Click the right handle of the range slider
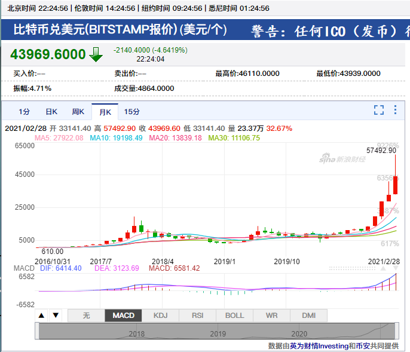Image resolution: width=410 pixels, height=352 pixels. pyautogui.click(x=397, y=331)
